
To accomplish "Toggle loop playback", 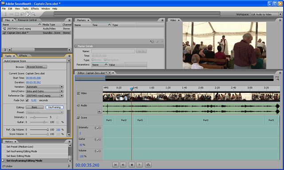I will (148, 165).
